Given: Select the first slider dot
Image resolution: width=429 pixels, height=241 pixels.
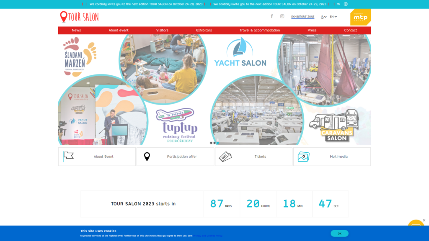Looking at the screenshot, I should click(x=211, y=143).
